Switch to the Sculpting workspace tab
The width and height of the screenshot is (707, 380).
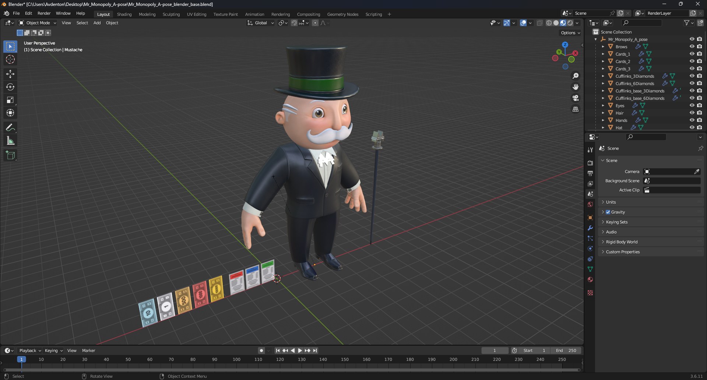171,14
